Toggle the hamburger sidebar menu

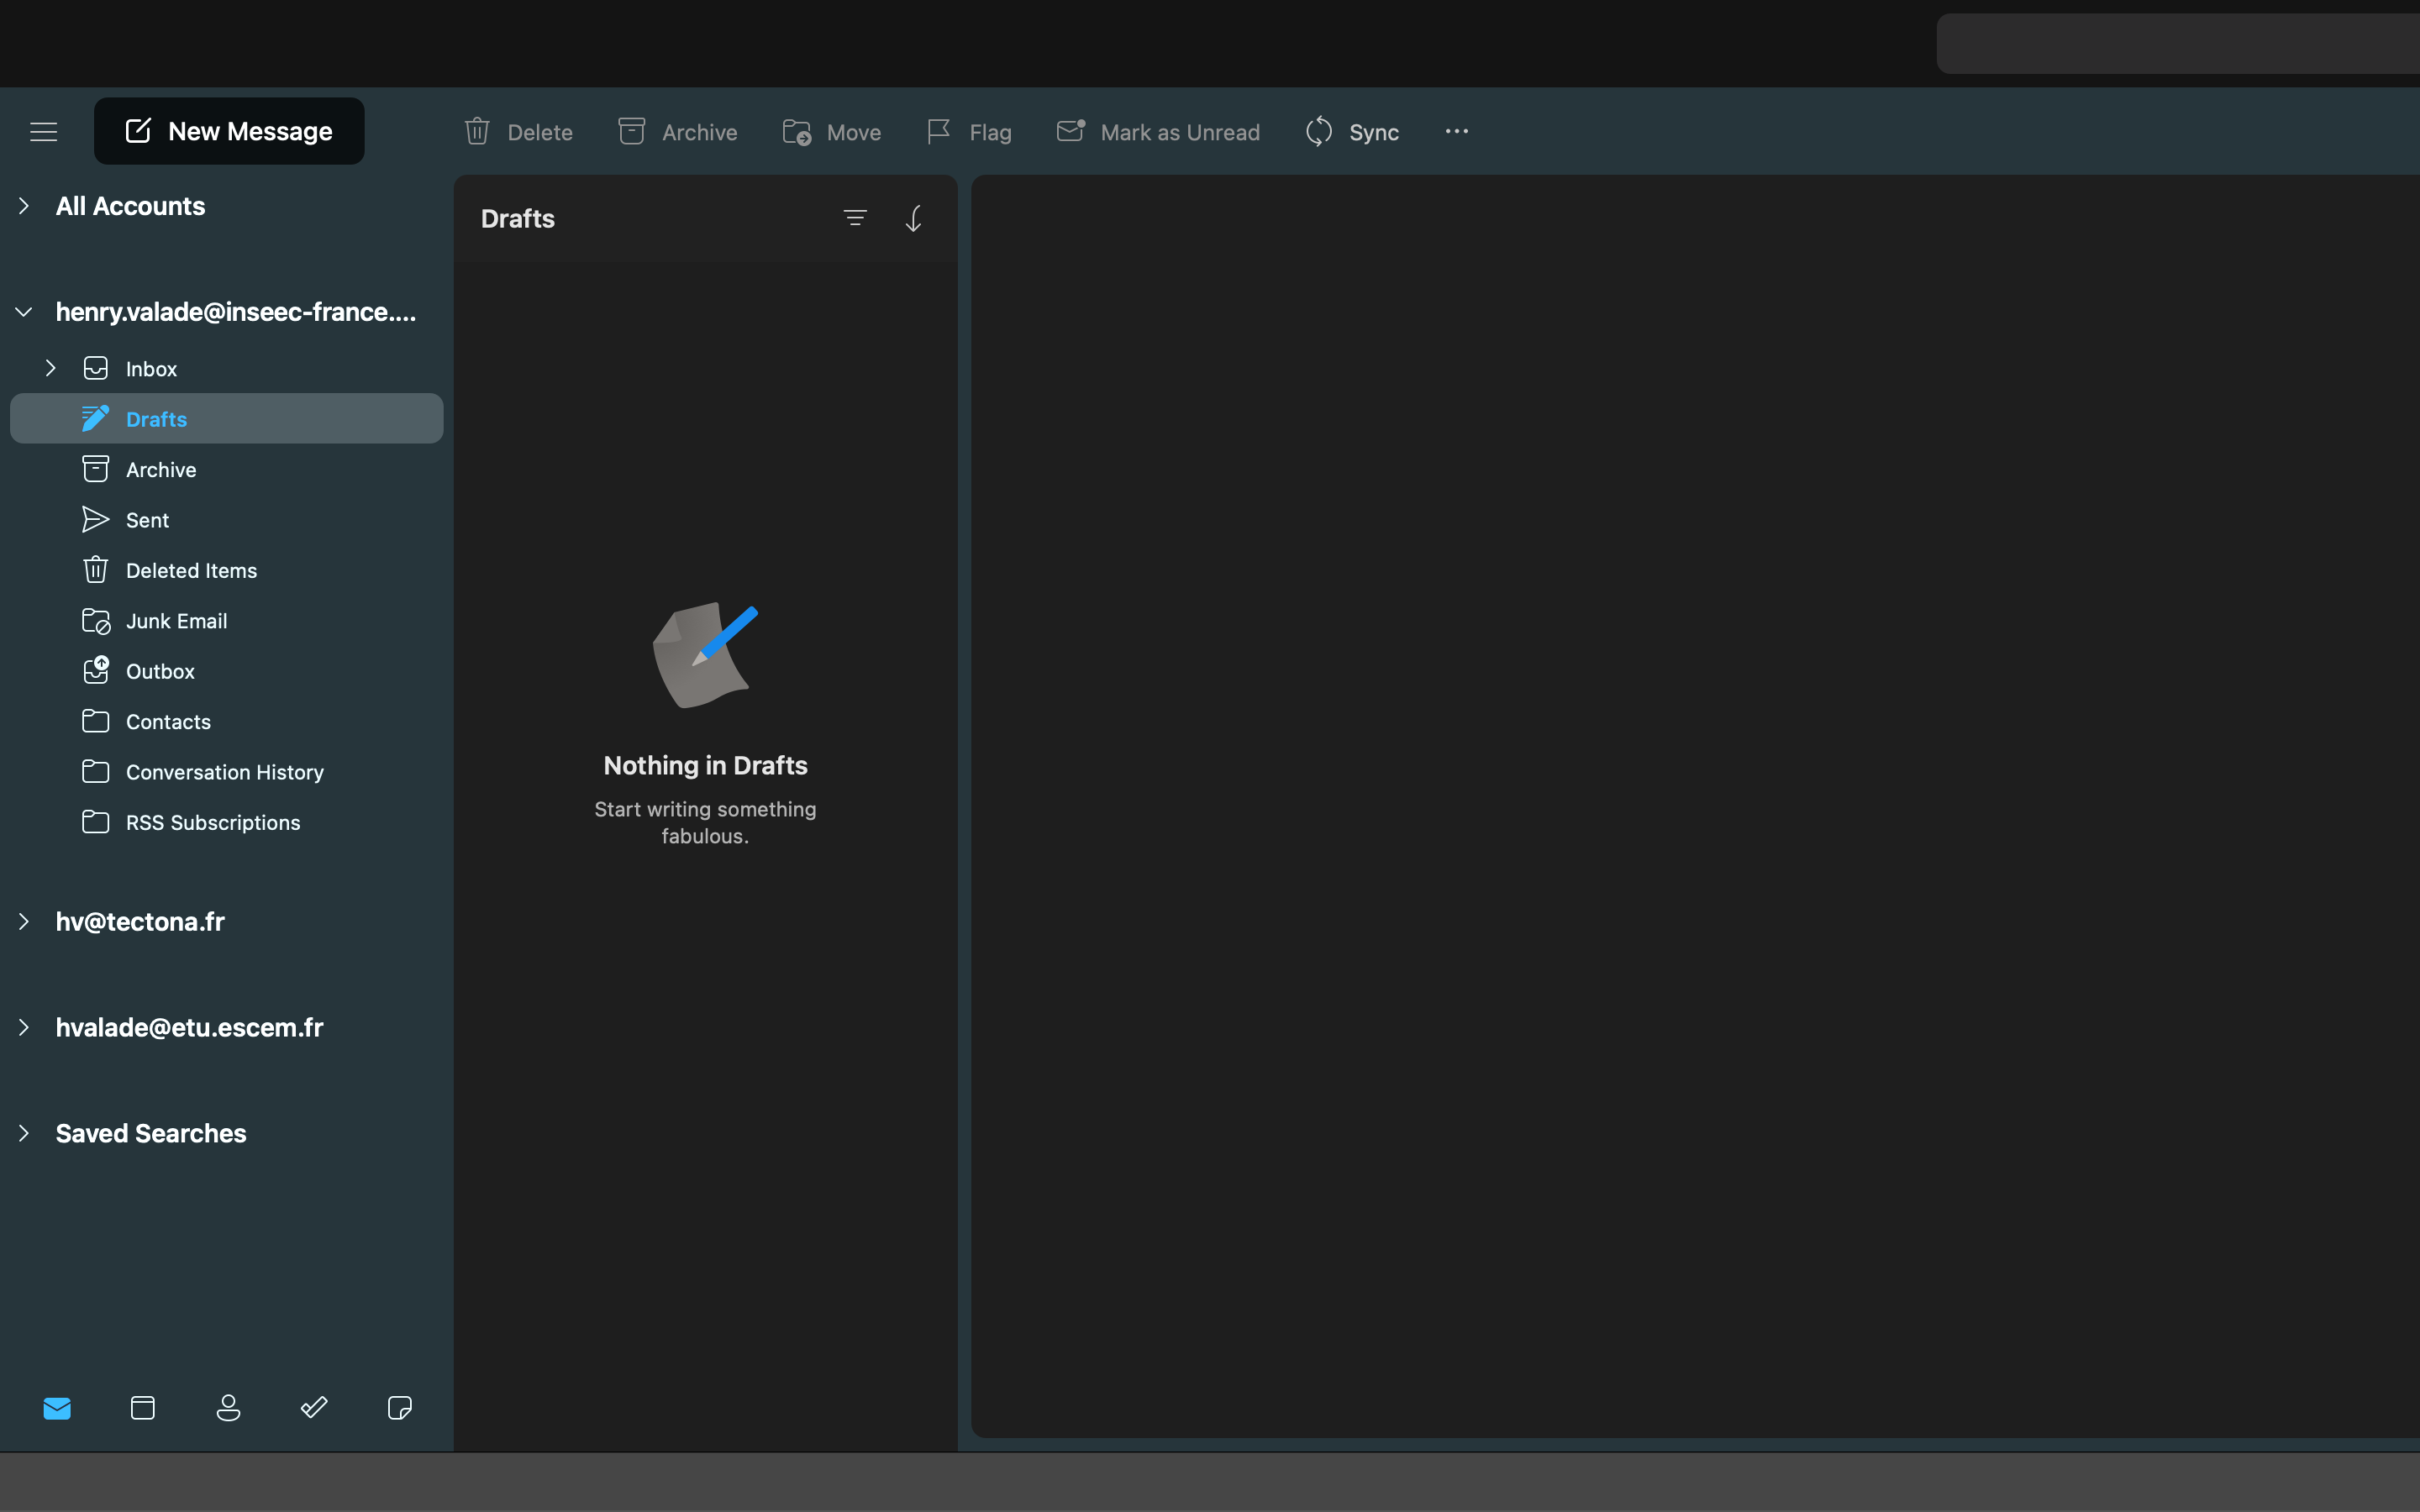coord(43,131)
